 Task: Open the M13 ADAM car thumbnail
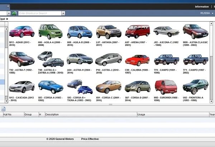pyautogui.click(x=21, y=32)
